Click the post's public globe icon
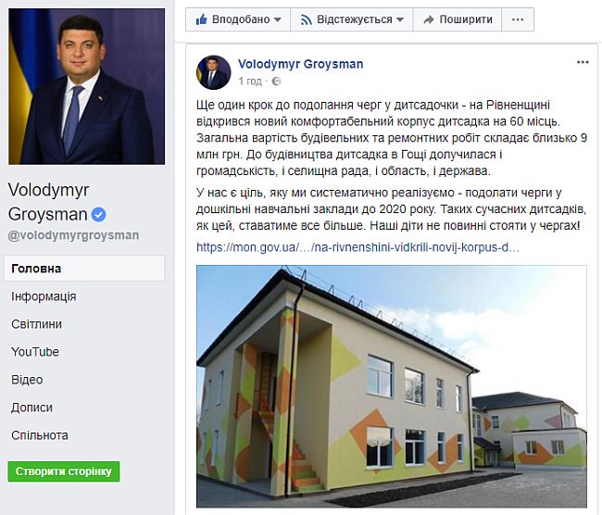The width and height of the screenshot is (602, 515). click(x=276, y=82)
